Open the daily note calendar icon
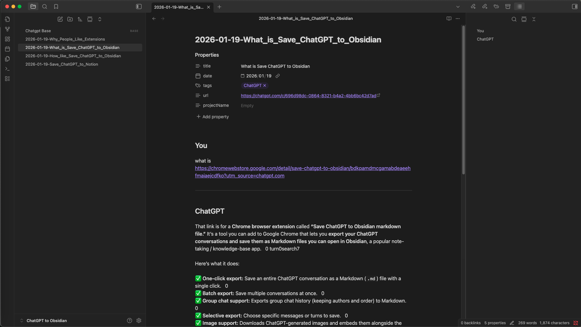The image size is (581, 327). click(x=7, y=49)
